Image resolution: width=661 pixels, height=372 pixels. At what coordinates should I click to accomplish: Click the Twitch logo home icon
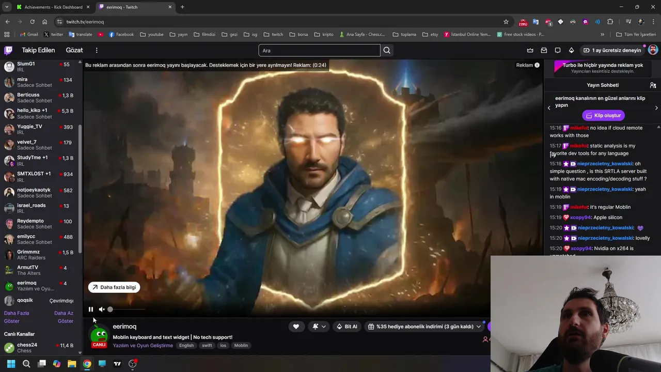tap(8, 50)
